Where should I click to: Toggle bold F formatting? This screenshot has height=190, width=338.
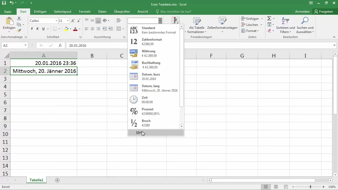click(32, 29)
